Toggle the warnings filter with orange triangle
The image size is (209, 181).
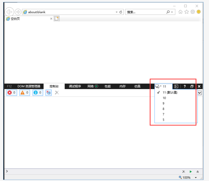[24, 93]
